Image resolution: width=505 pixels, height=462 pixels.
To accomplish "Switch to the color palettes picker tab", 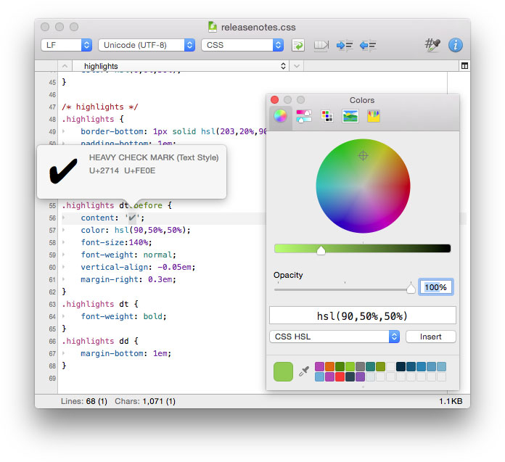I will [x=327, y=116].
